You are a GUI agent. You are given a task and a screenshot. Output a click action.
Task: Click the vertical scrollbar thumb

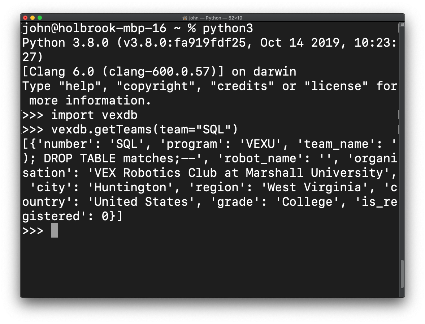pos(402,274)
